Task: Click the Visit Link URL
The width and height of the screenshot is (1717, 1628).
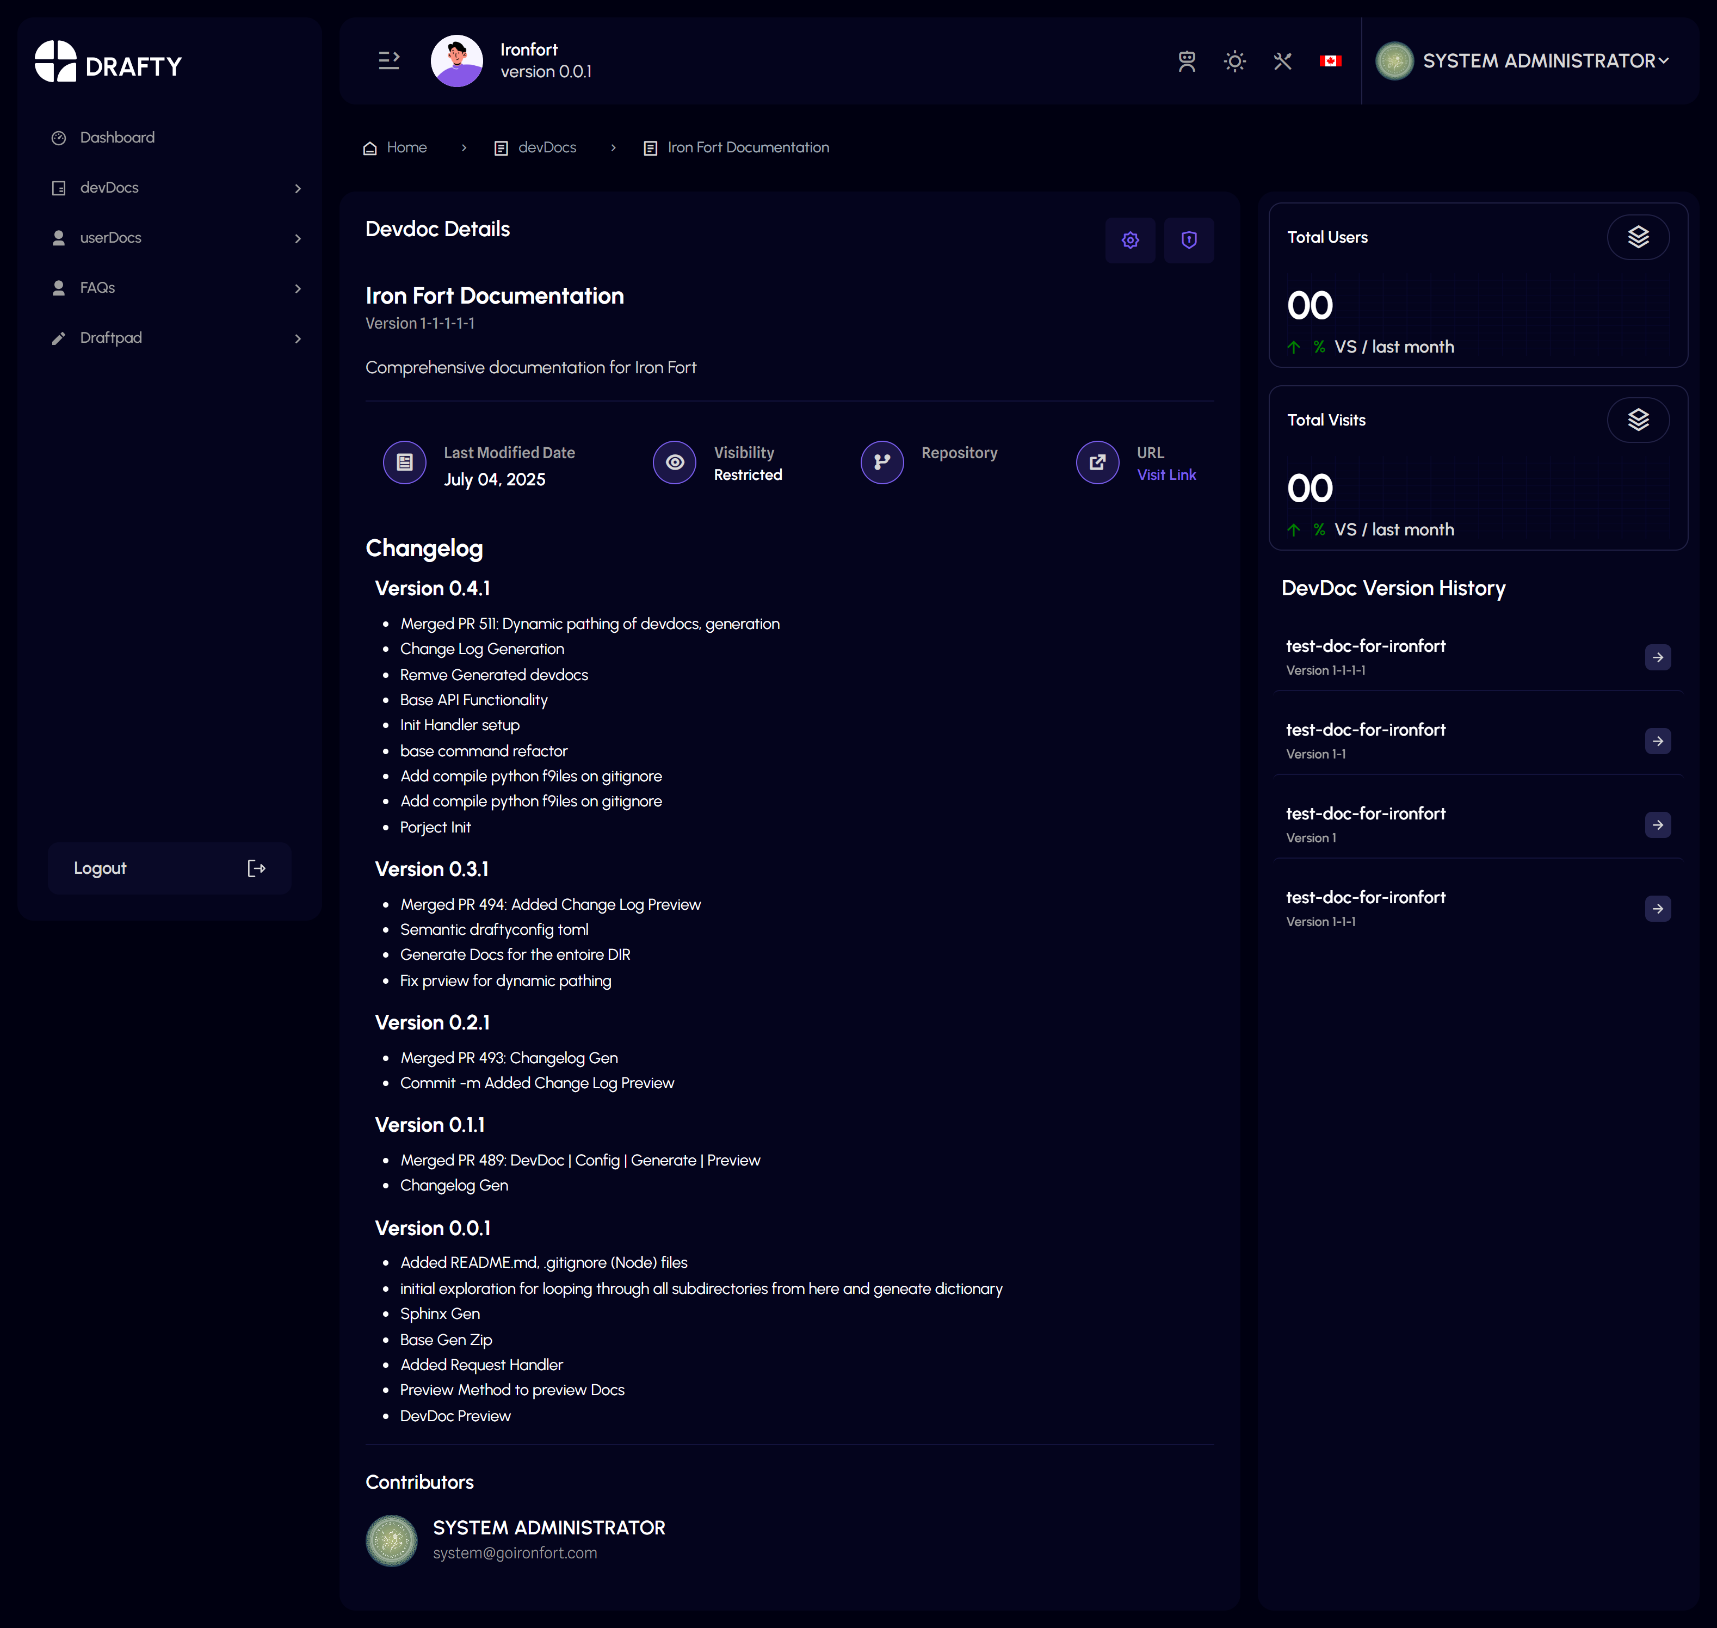Action: (x=1165, y=476)
